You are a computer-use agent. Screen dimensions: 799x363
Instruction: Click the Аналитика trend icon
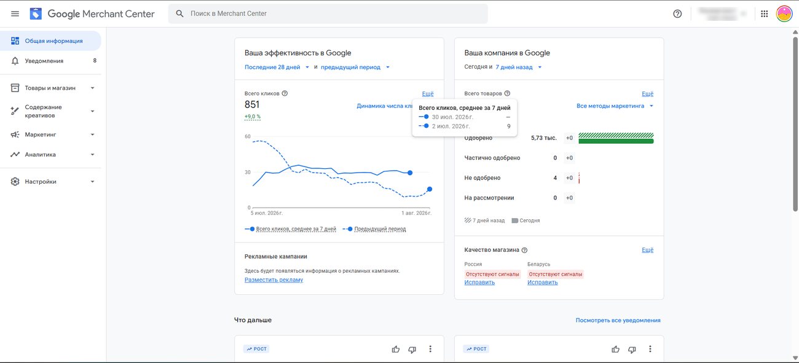[15, 155]
